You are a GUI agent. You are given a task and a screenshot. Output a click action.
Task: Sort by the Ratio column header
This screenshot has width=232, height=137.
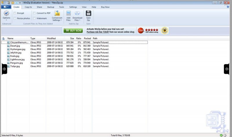(x=79, y=38)
